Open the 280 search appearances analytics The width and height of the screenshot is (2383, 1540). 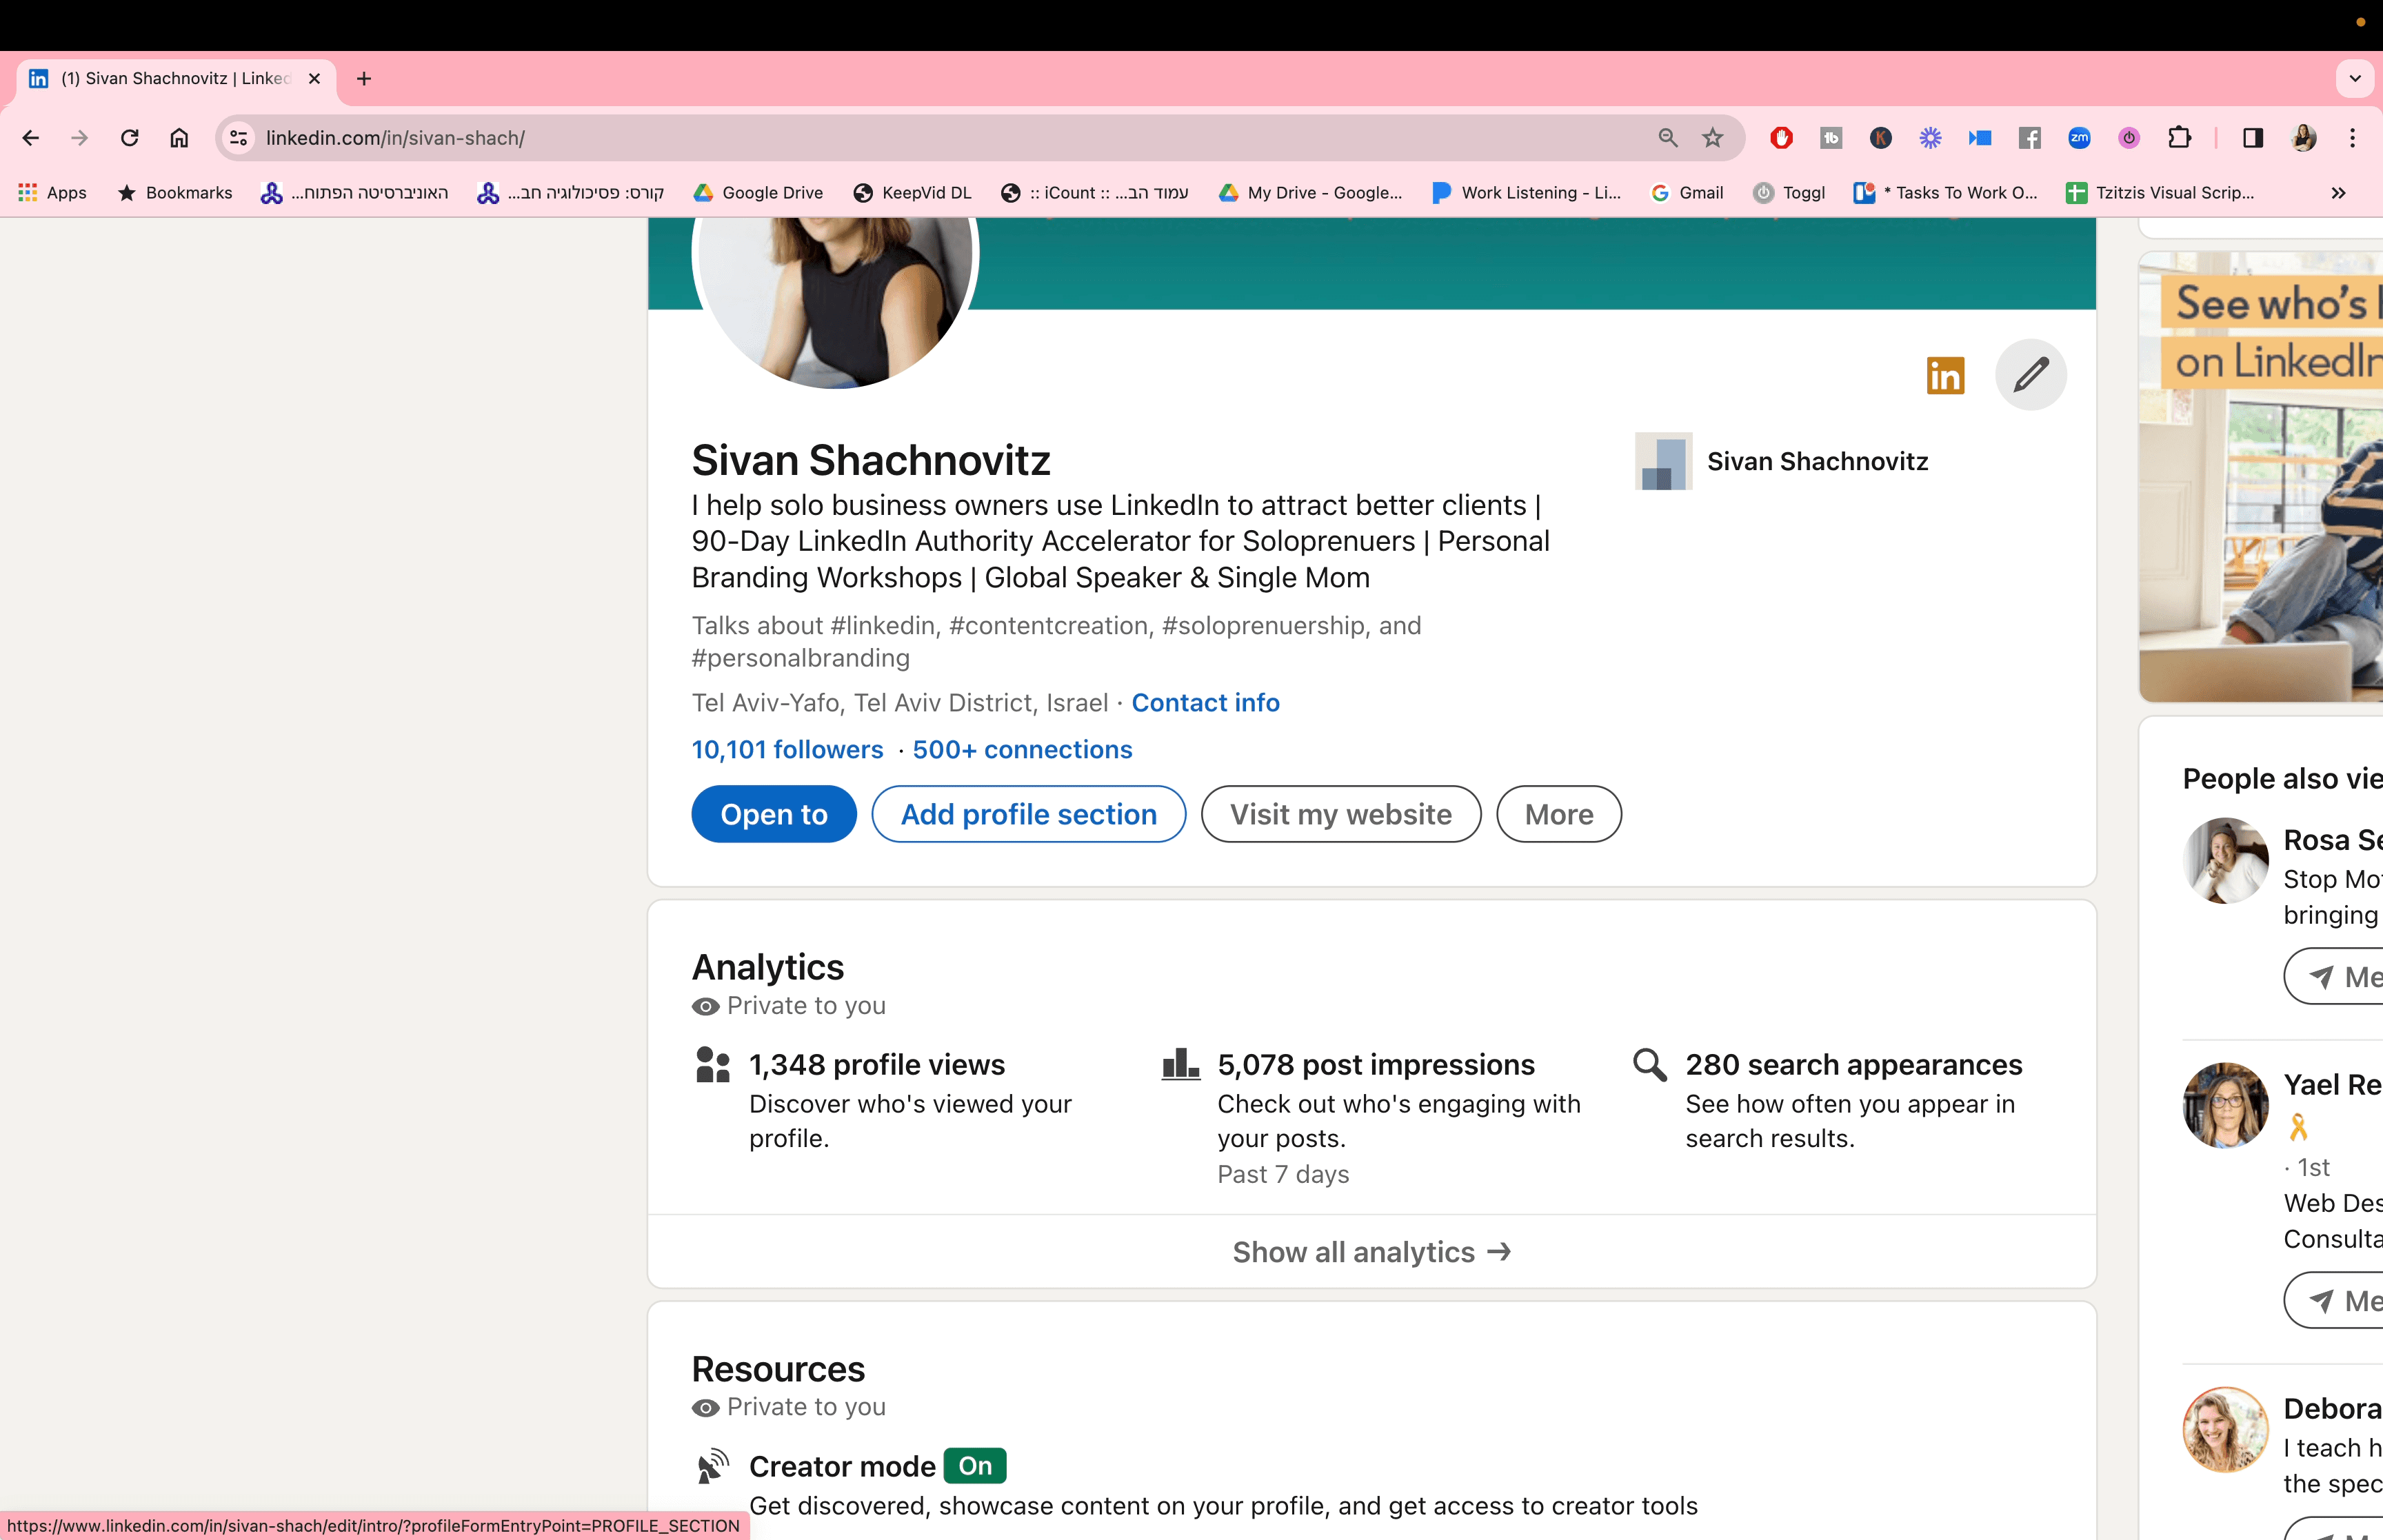(1853, 1065)
